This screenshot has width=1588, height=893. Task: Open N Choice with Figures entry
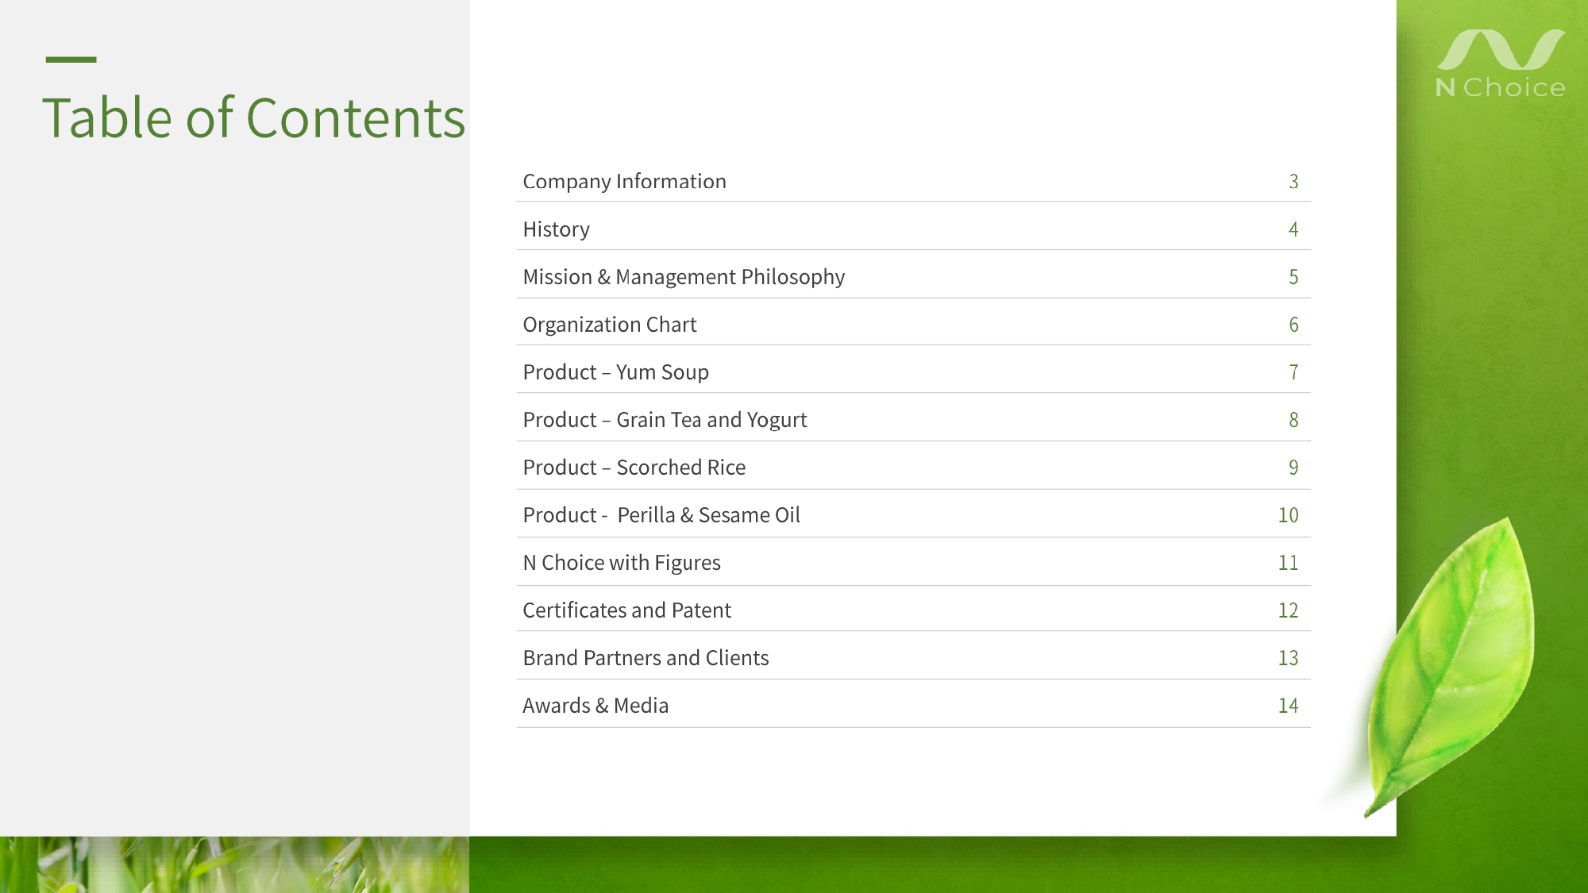621,563
